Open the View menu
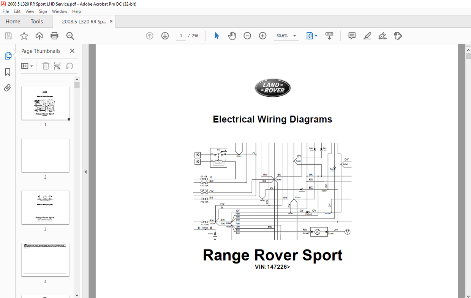Screen dimensions: 471x298 30,11
